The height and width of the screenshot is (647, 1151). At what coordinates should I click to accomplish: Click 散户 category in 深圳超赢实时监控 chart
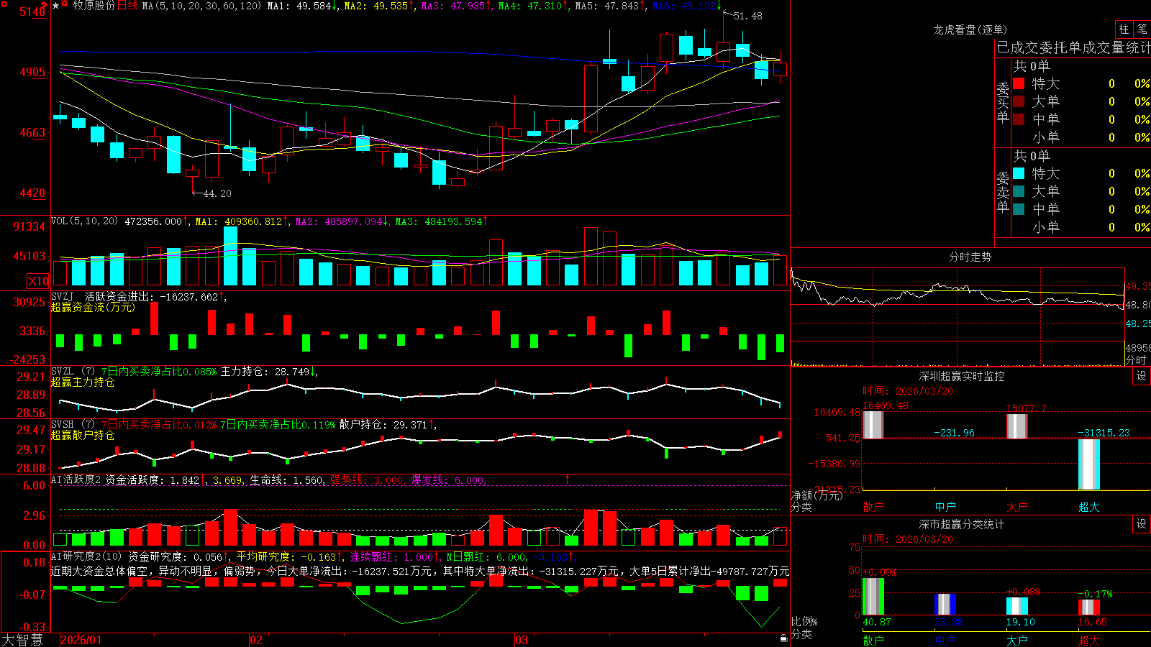pos(873,507)
